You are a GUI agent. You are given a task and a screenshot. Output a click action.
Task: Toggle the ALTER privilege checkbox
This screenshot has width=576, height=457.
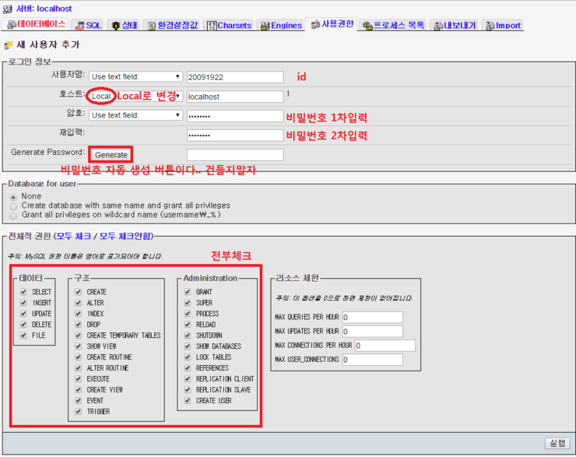coord(79,303)
